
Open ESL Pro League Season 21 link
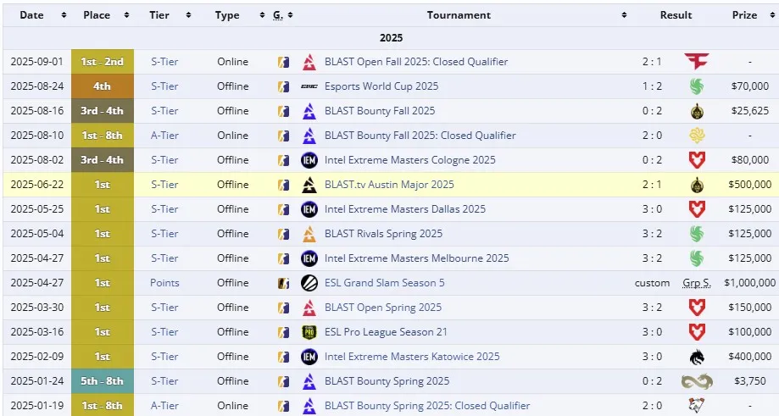pos(386,332)
